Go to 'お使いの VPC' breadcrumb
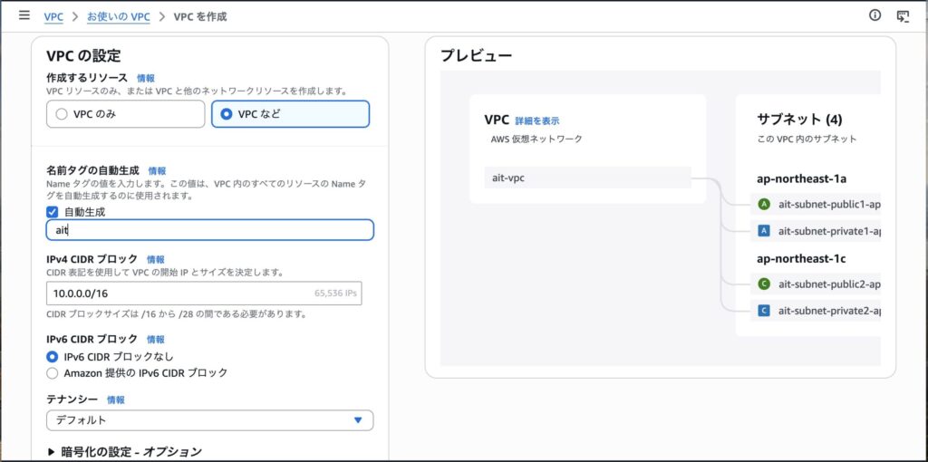The height and width of the screenshot is (462, 928). [x=120, y=16]
